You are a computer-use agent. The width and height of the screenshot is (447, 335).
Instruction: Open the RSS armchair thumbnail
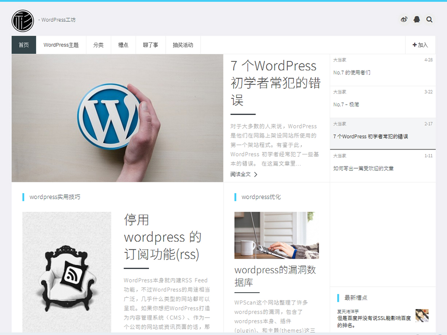(x=67, y=272)
